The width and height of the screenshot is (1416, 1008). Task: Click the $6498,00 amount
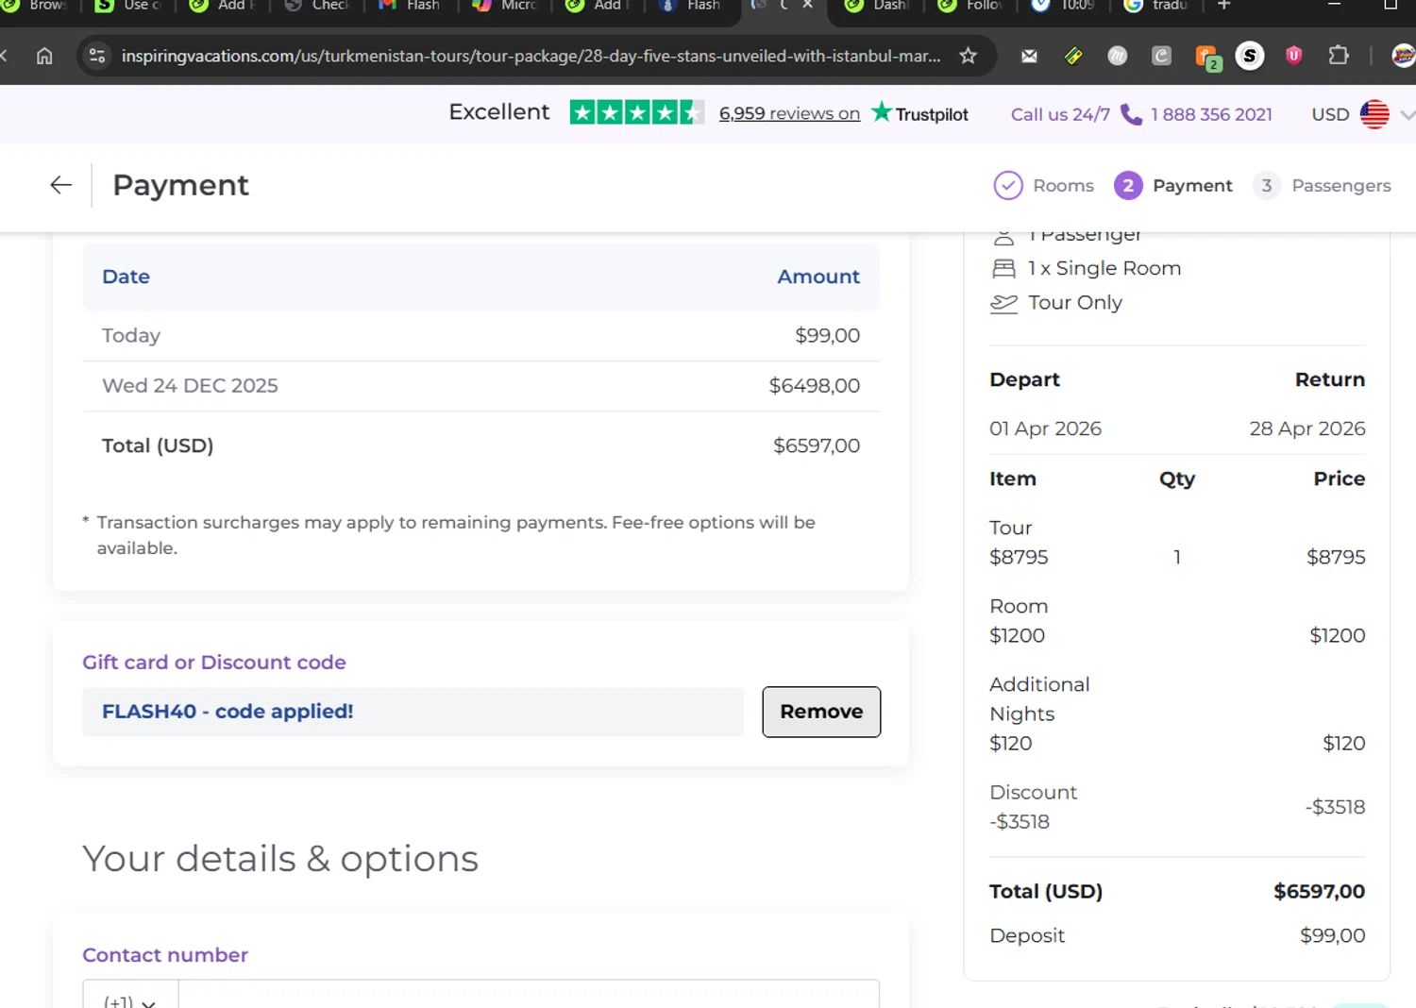[x=814, y=386]
